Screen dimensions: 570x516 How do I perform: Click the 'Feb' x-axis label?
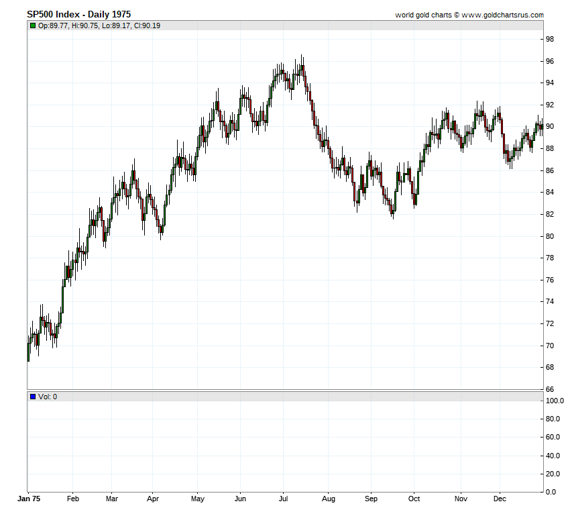click(x=72, y=499)
